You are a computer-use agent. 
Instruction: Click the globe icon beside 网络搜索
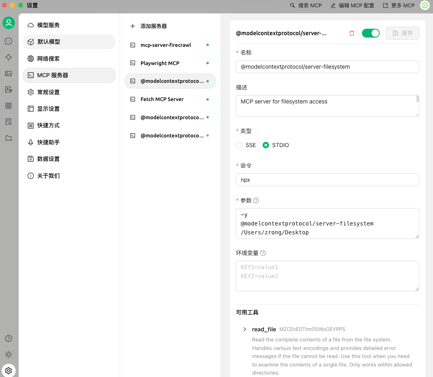31,59
